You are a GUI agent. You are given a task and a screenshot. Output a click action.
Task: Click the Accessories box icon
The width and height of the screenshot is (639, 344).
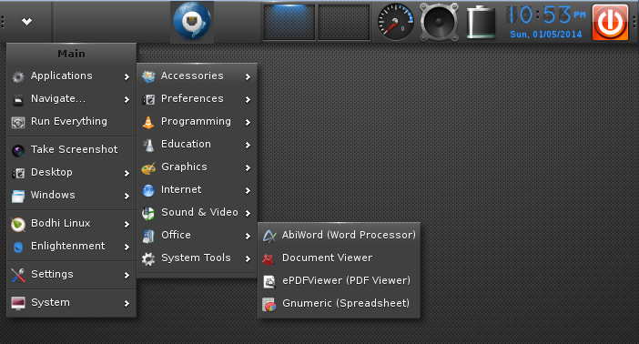[148, 76]
